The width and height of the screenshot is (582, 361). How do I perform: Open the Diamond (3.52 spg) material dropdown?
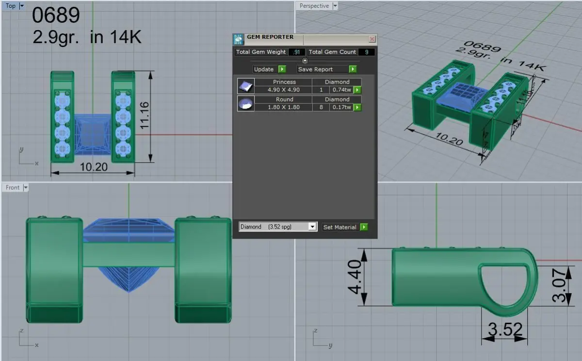(x=312, y=227)
